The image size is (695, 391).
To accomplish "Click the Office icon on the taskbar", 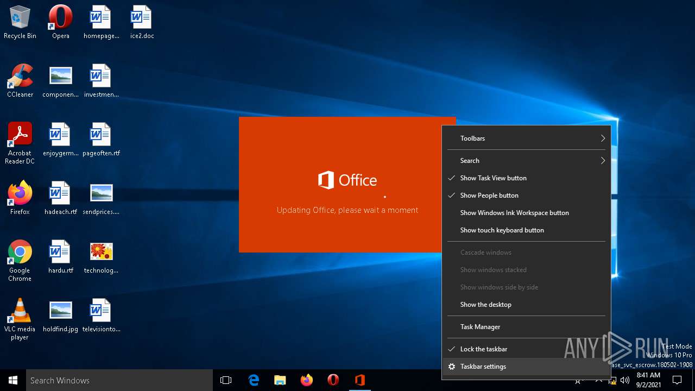I will tap(359, 380).
